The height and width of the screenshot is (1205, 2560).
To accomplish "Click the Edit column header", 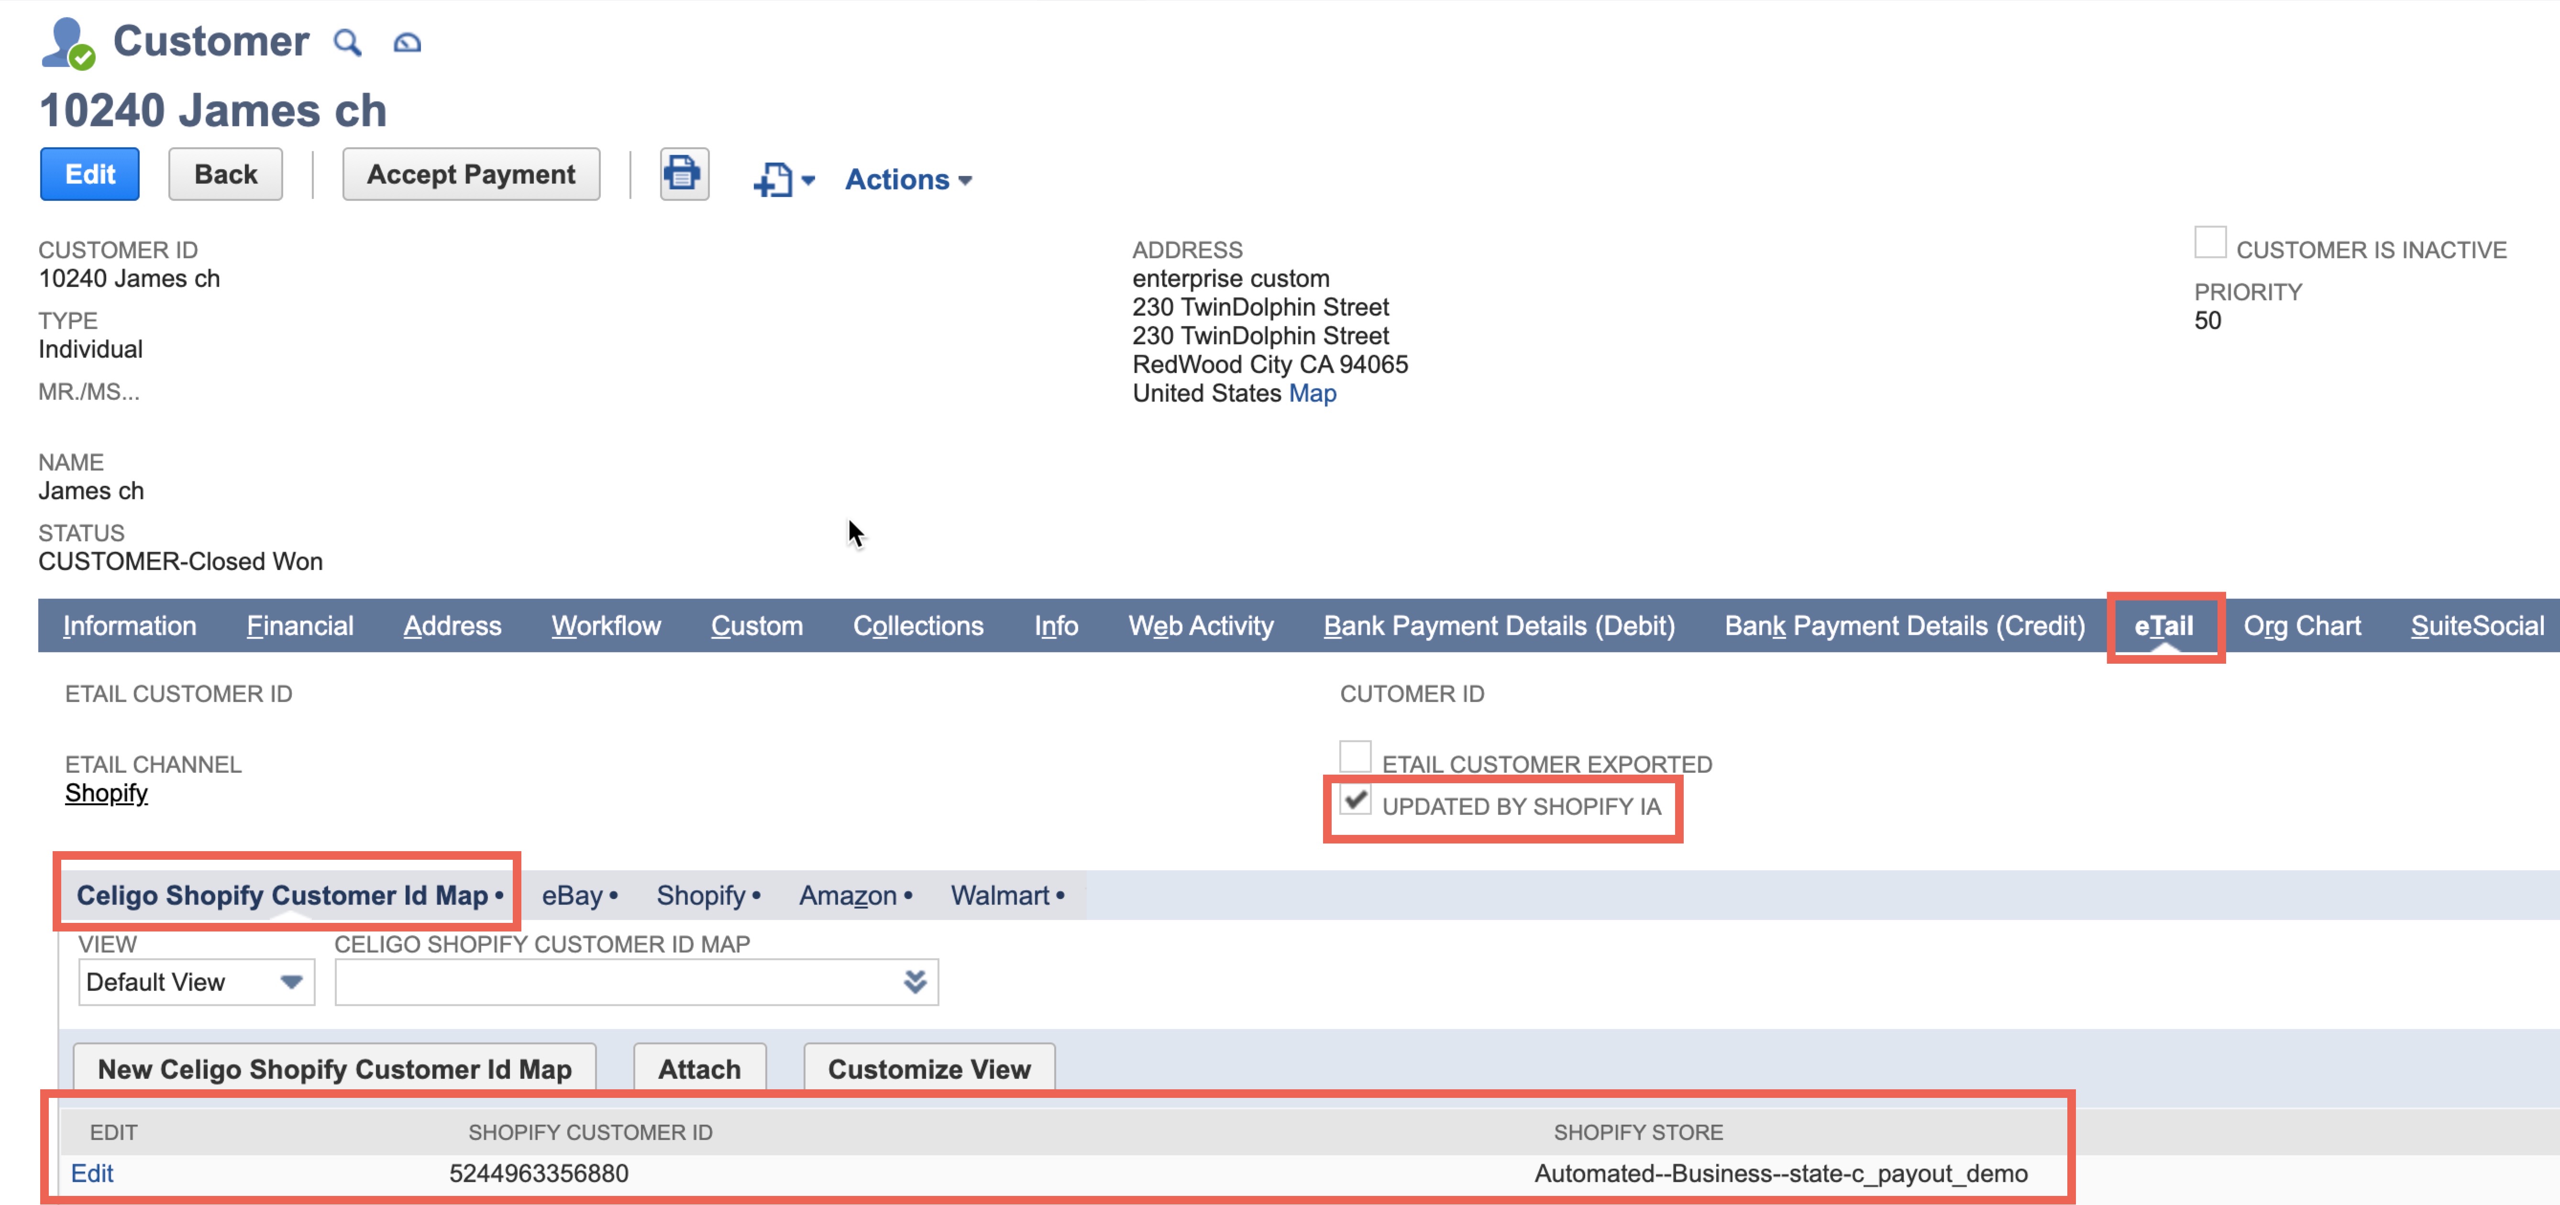I will 113,1132.
